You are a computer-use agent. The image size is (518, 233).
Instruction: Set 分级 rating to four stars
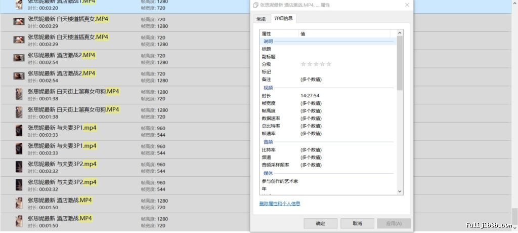322,64
